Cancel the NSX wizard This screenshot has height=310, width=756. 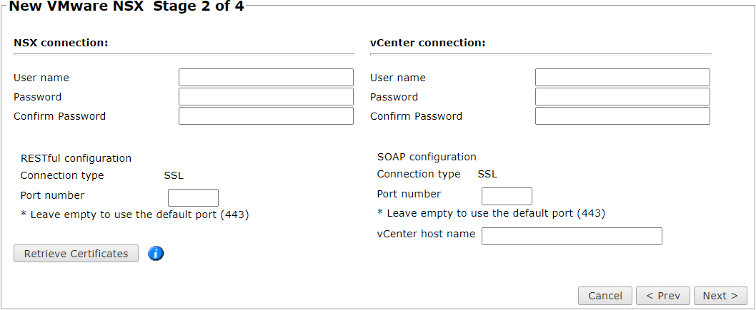(605, 296)
